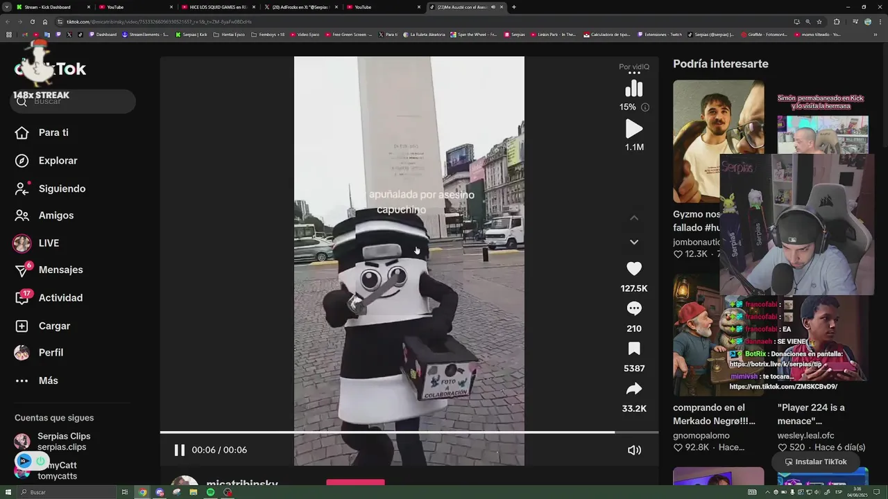Open StreamElements bookmark

pos(145,34)
